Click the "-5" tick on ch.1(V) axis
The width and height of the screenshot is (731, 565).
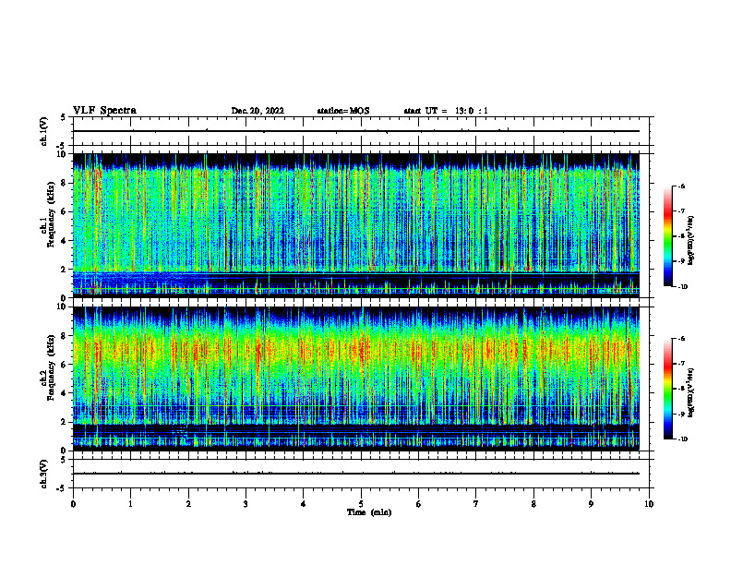[63, 146]
